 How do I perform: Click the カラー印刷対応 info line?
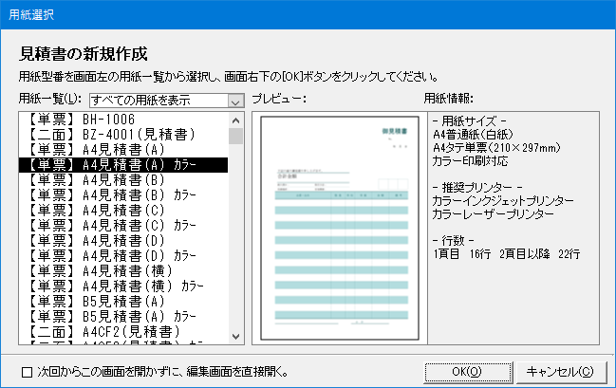point(470,161)
